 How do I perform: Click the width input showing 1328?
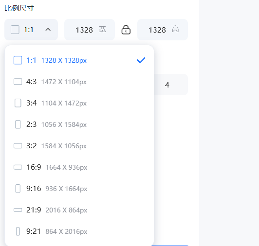tap(90, 30)
